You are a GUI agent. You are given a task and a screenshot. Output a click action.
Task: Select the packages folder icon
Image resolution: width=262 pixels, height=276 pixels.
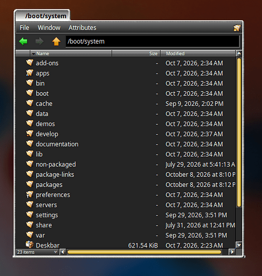click(x=30, y=184)
